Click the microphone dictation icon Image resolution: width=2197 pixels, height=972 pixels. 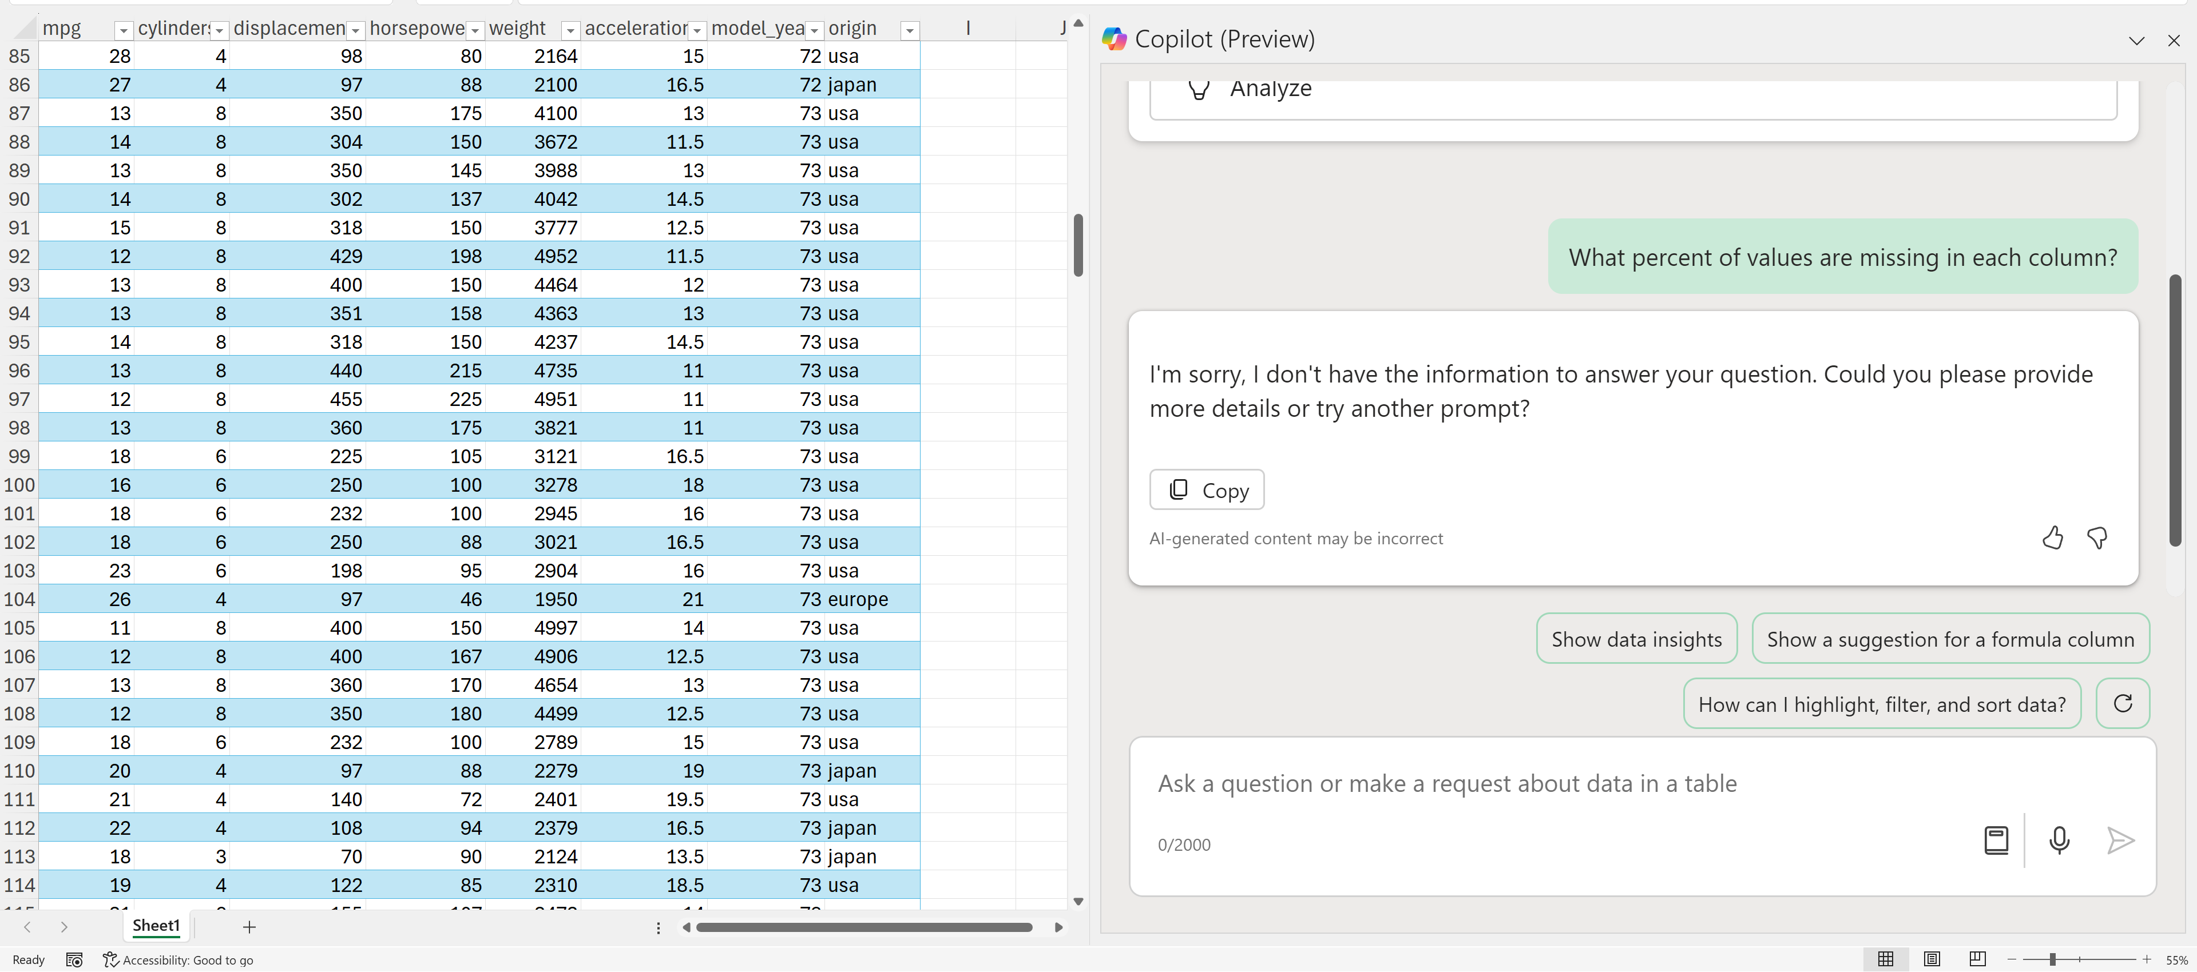click(x=2059, y=840)
